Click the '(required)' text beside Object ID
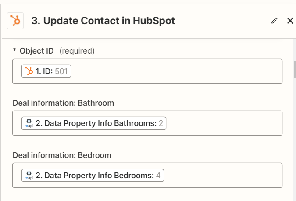Image resolution: width=296 pixels, height=201 pixels. coord(77,51)
